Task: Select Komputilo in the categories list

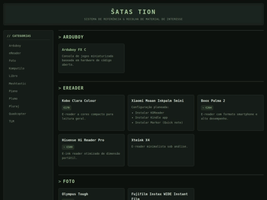Action: click(x=16, y=68)
